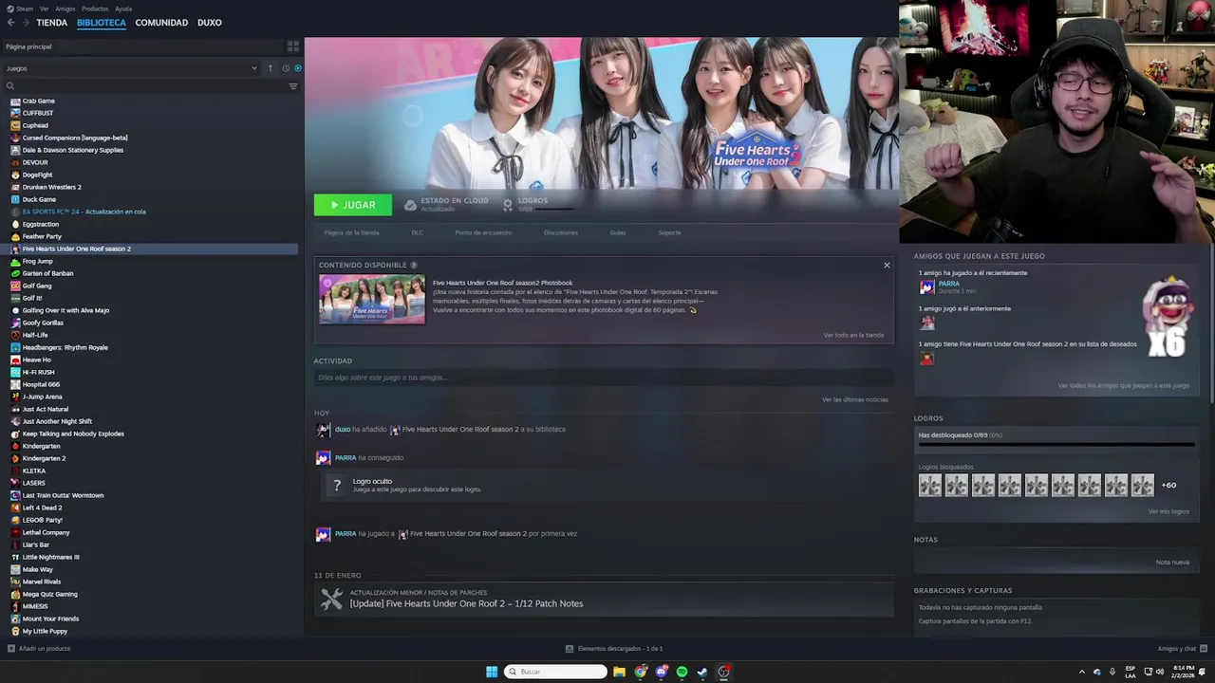Viewport: 1215px width, 683px height.
Task: Open advanced filter options in the library search
Action: (x=293, y=86)
